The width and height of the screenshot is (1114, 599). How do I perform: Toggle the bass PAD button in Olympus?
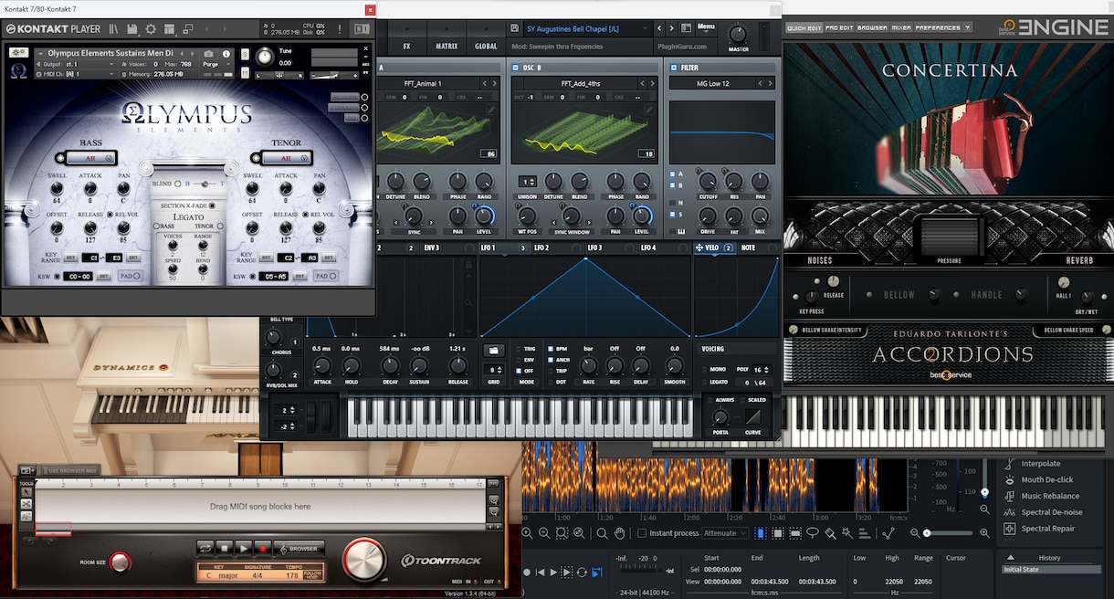tap(130, 276)
